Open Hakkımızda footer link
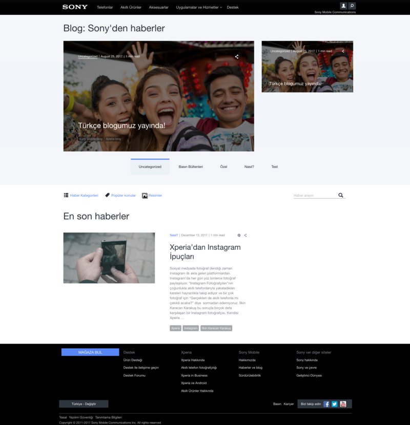This screenshot has width=410, height=425. click(247, 360)
